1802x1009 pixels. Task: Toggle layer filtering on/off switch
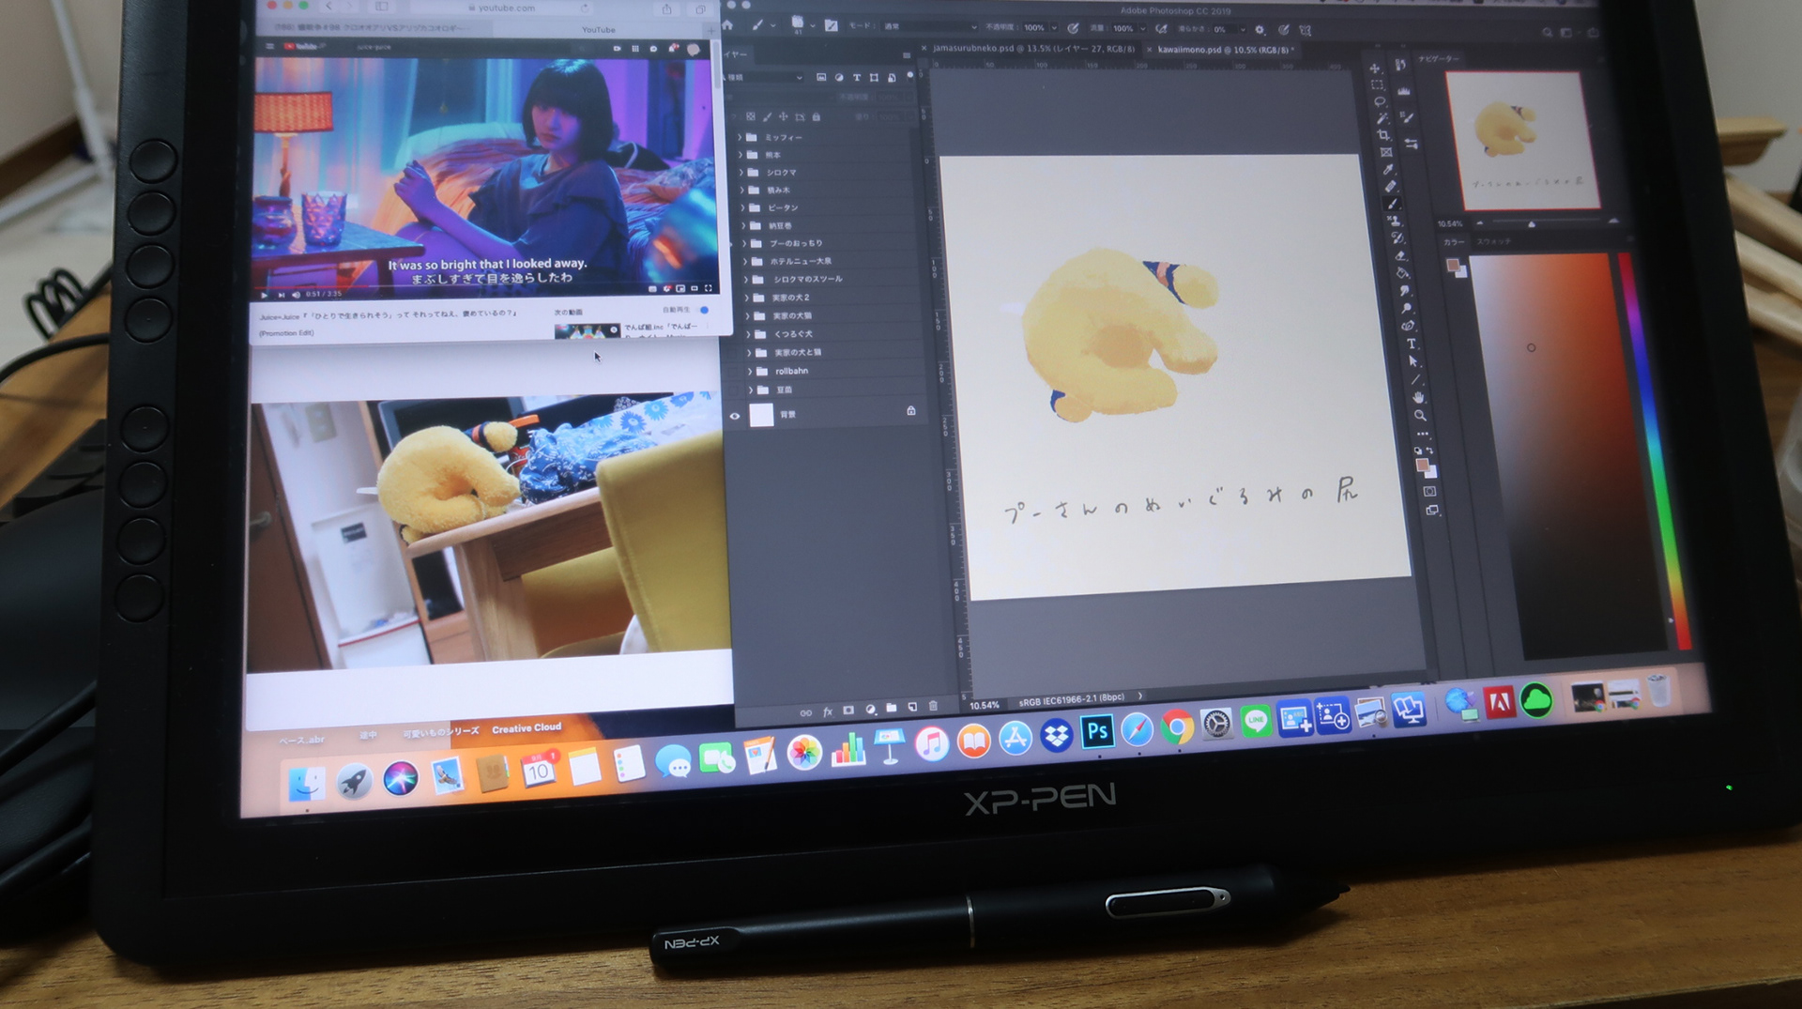(x=909, y=76)
